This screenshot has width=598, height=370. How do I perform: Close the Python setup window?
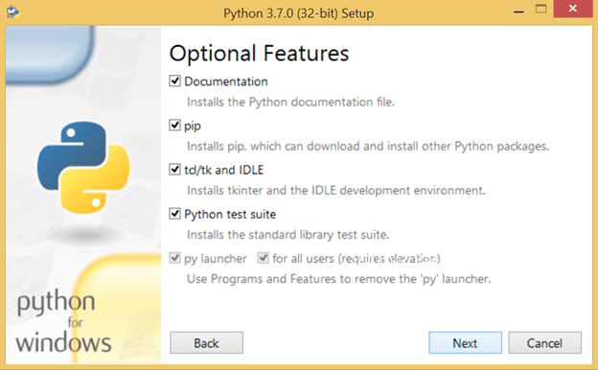pyautogui.click(x=573, y=9)
